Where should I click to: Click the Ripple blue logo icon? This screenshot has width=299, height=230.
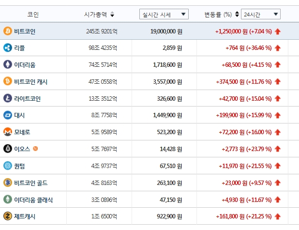click(8, 47)
